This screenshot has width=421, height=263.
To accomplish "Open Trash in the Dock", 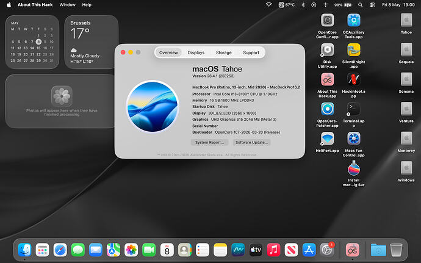I will (396, 250).
